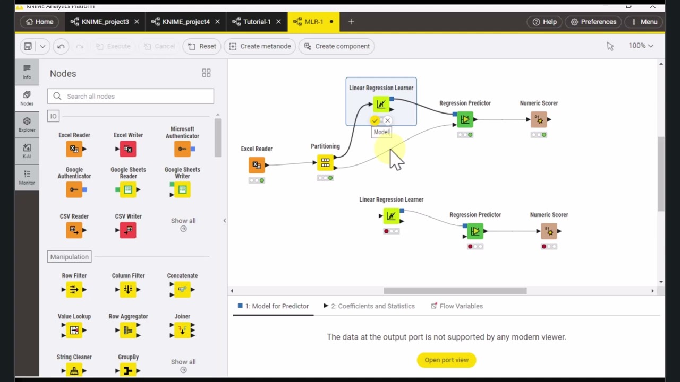Screen dimensions: 680x382
Task: Select the CSV Reader node icon
Action: coord(74,230)
